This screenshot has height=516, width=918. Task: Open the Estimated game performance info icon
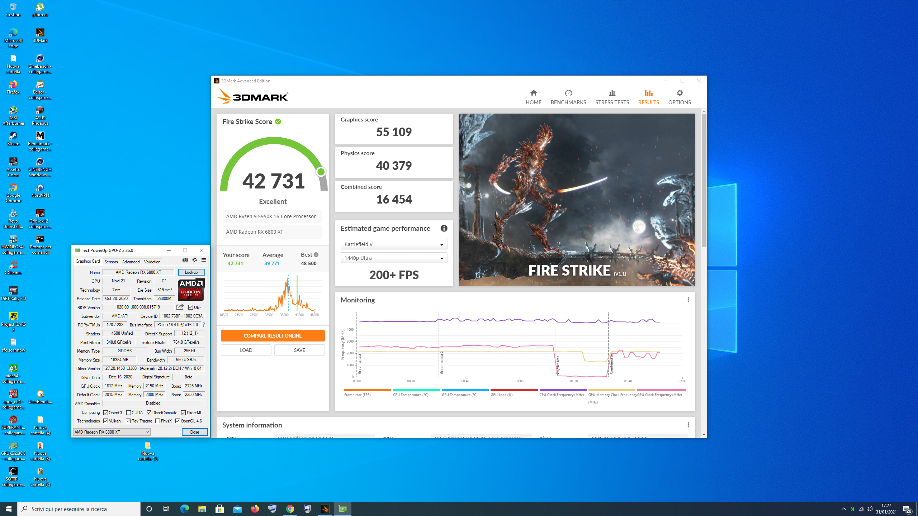tap(444, 228)
